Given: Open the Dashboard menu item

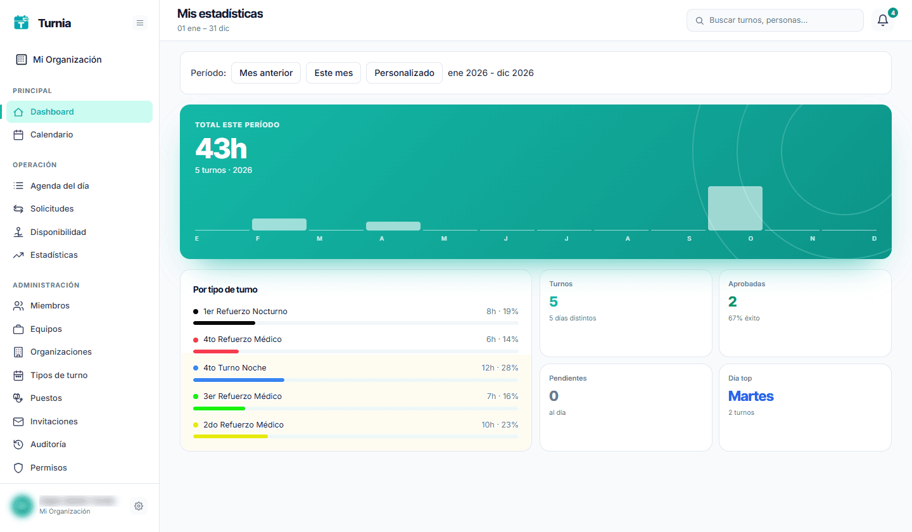Looking at the screenshot, I should (79, 112).
